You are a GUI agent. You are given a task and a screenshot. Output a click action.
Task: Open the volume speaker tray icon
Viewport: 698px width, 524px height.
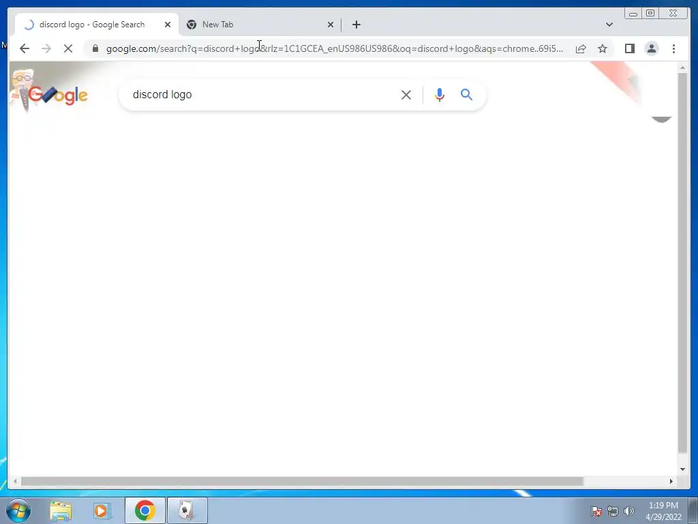628,511
